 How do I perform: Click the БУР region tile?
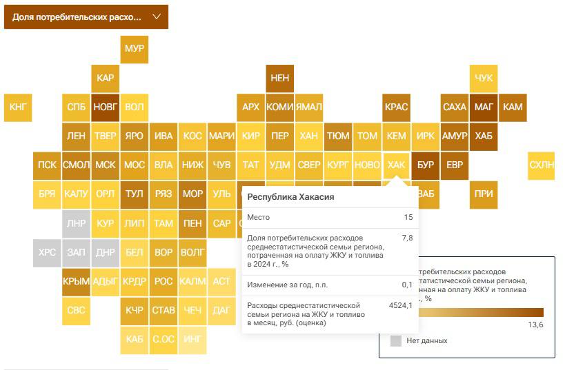[426, 166]
